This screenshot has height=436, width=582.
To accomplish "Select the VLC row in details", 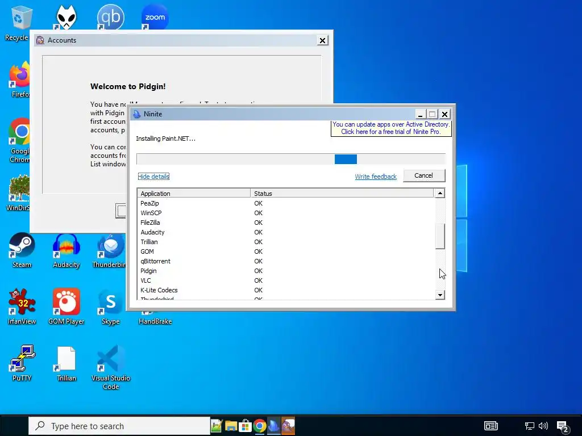I will (x=285, y=280).
